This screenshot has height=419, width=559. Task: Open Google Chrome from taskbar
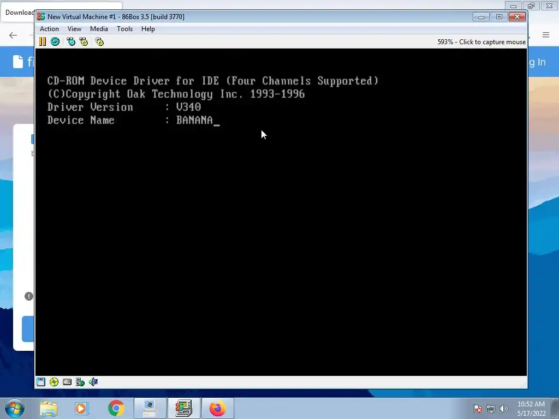[x=116, y=408]
